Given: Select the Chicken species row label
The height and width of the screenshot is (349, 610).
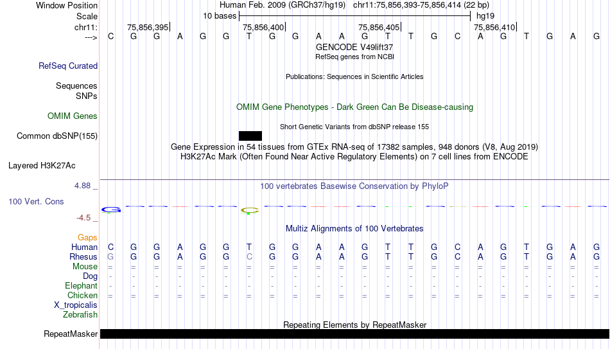Looking at the screenshot, I should [x=82, y=295].
